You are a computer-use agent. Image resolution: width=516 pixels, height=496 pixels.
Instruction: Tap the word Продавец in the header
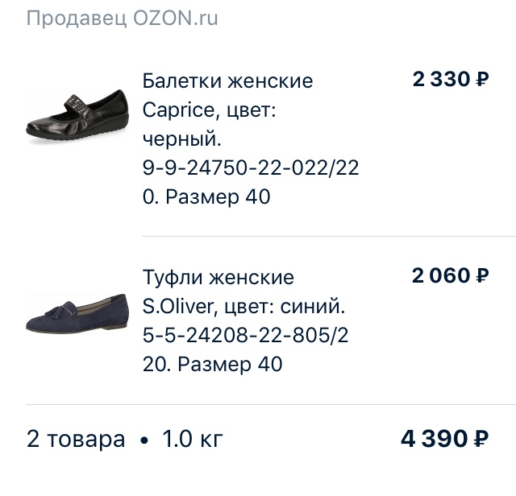[72, 19]
